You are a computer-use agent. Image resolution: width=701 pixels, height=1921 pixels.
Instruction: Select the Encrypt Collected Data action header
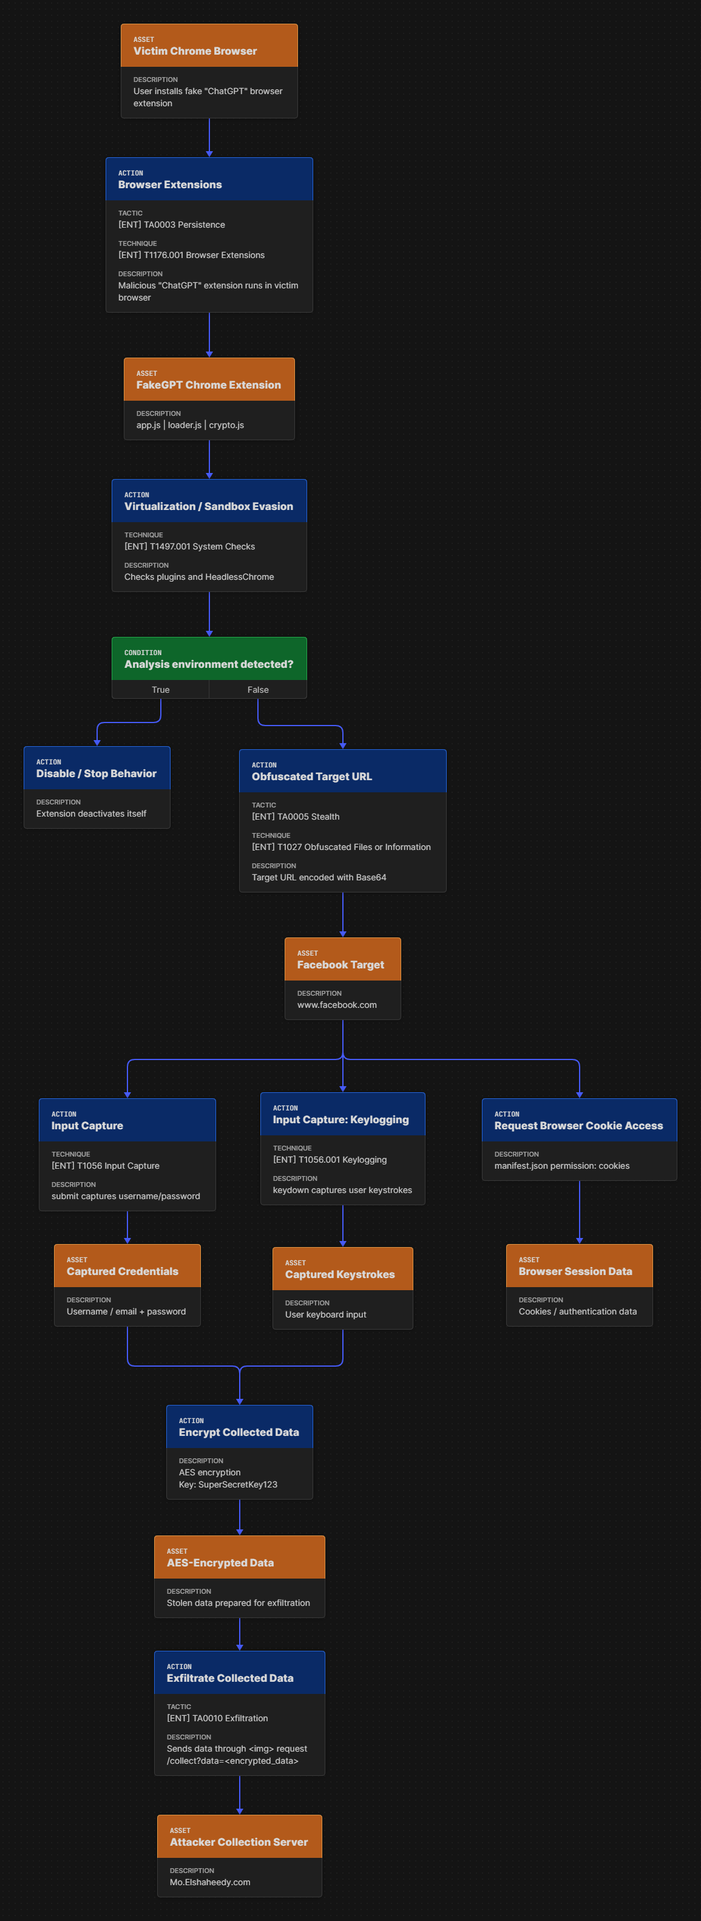click(x=239, y=1427)
